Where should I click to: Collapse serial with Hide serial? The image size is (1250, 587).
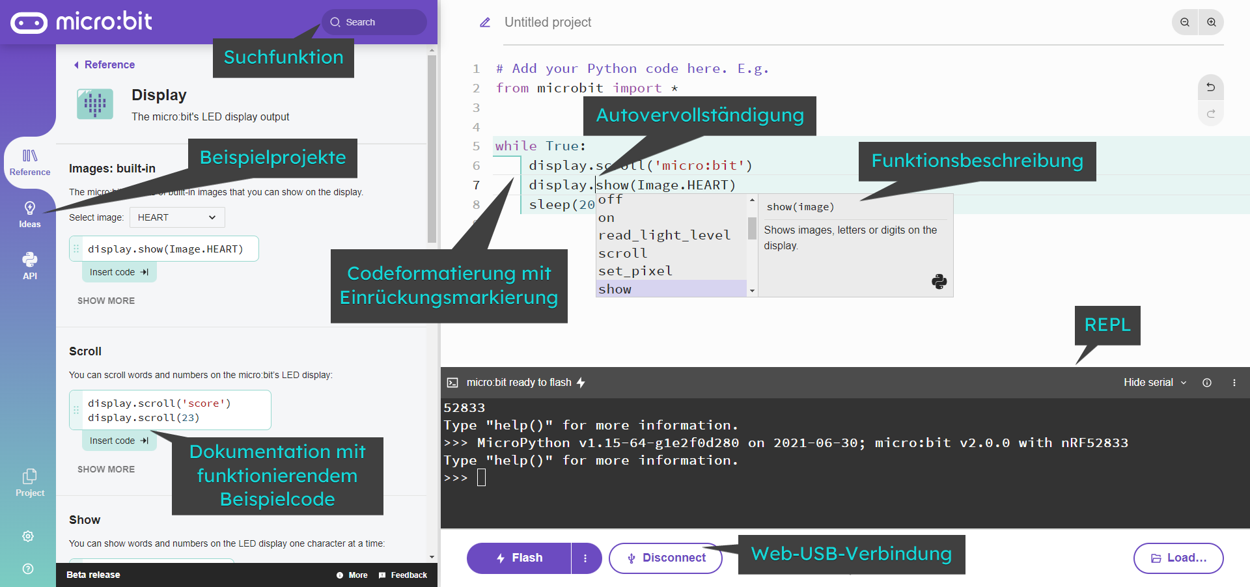[x=1155, y=383]
